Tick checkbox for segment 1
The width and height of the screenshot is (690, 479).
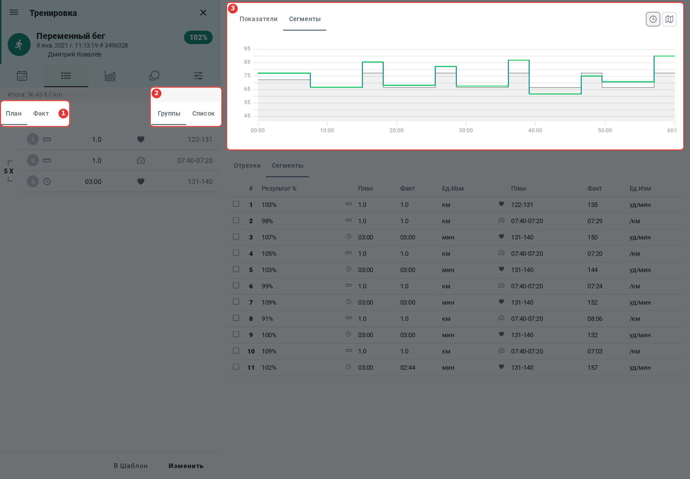pos(236,204)
